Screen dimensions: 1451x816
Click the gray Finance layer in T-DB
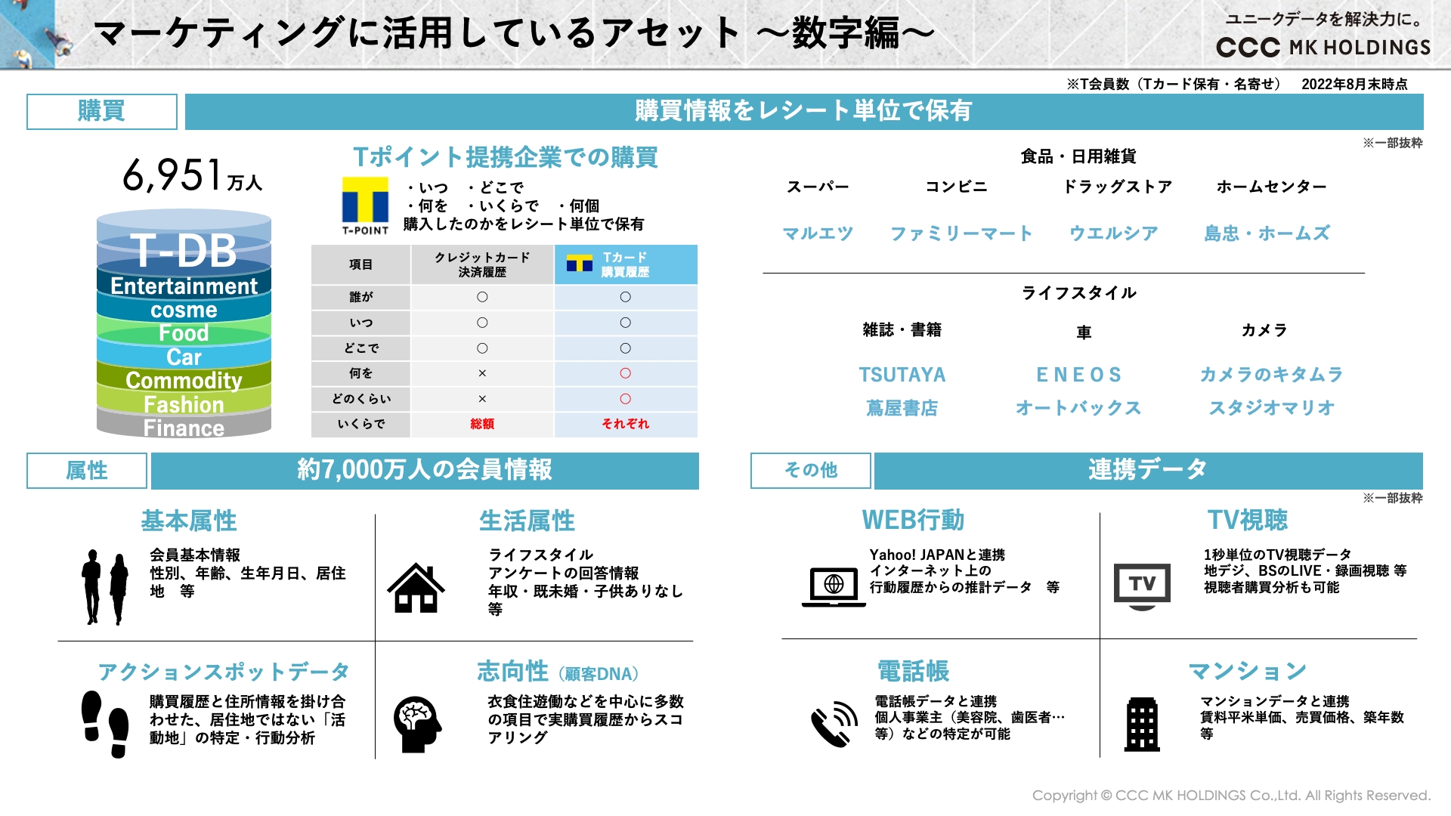[184, 428]
